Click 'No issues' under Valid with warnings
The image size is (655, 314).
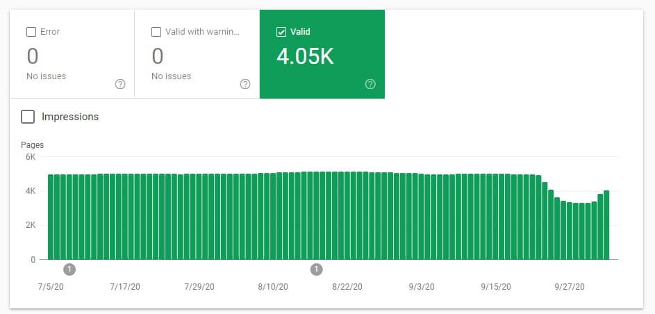(172, 76)
